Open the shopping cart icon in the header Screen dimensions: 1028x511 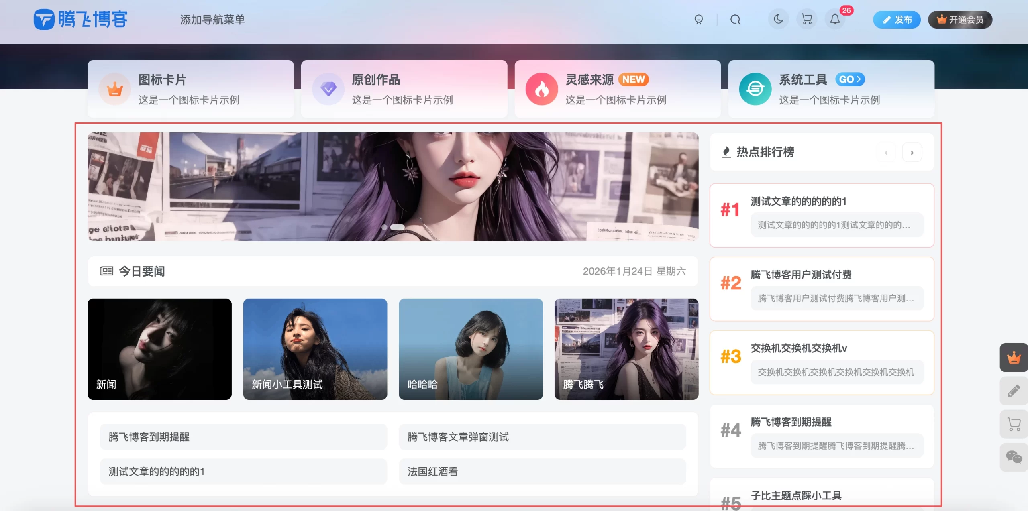point(807,19)
